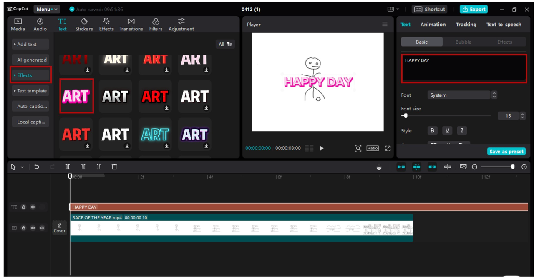Image resolution: width=534 pixels, height=279 pixels.
Task: Hide the video track
Action: (33, 228)
